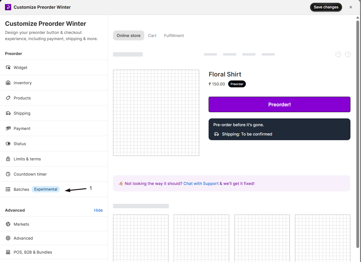
Task: Click the Status toggle icon
Action: coord(8,144)
